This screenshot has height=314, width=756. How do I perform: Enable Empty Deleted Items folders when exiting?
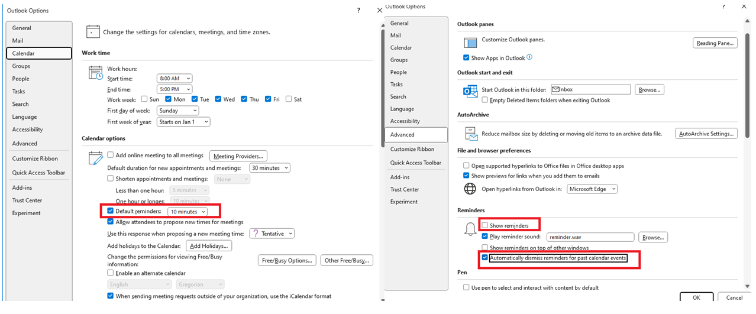(485, 100)
